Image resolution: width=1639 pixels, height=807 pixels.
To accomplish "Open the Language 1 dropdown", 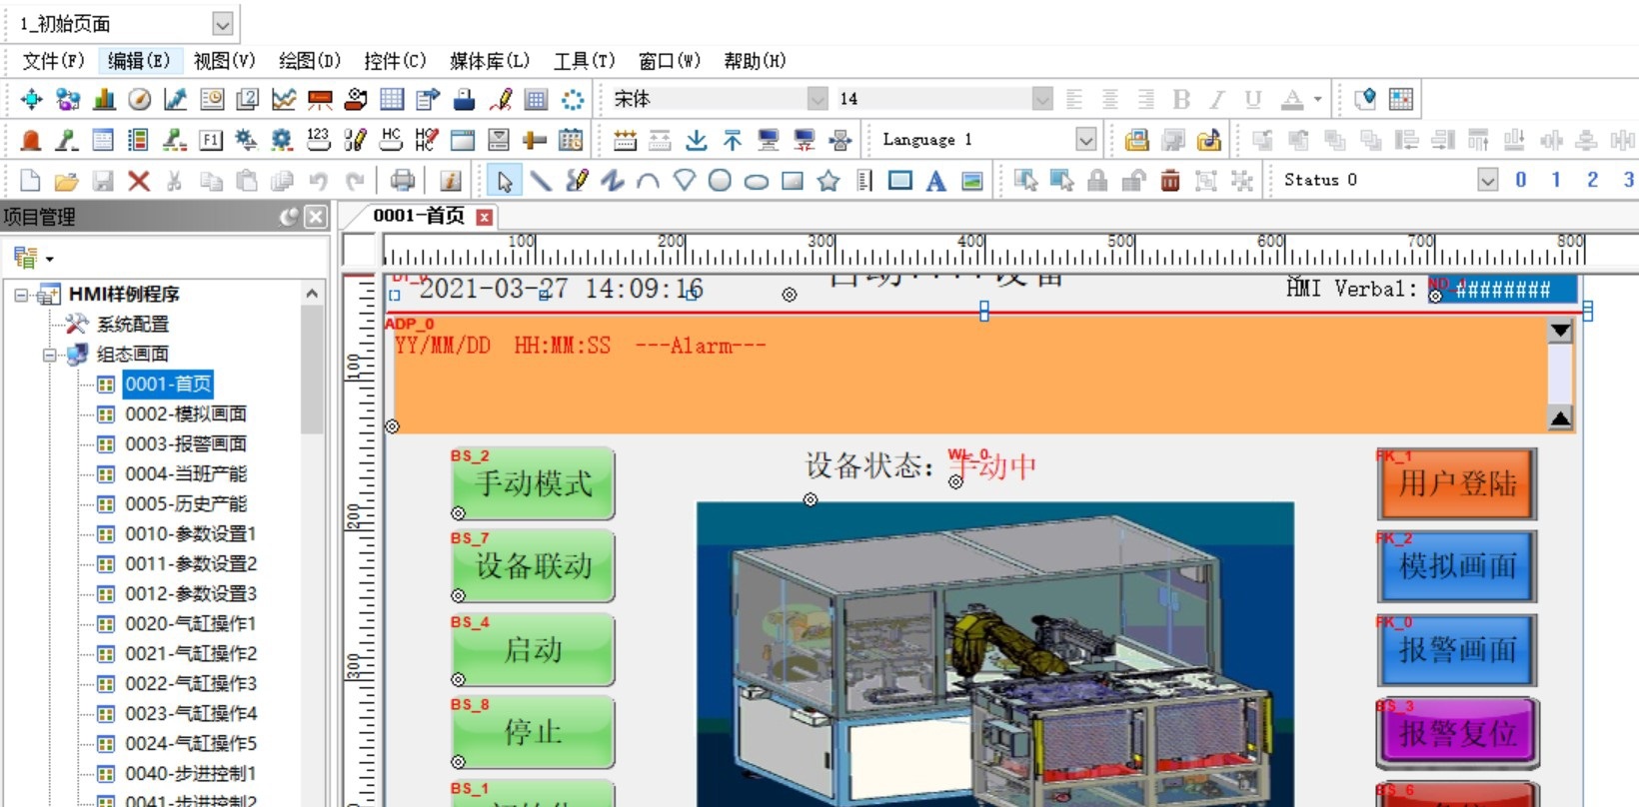I will point(1086,140).
